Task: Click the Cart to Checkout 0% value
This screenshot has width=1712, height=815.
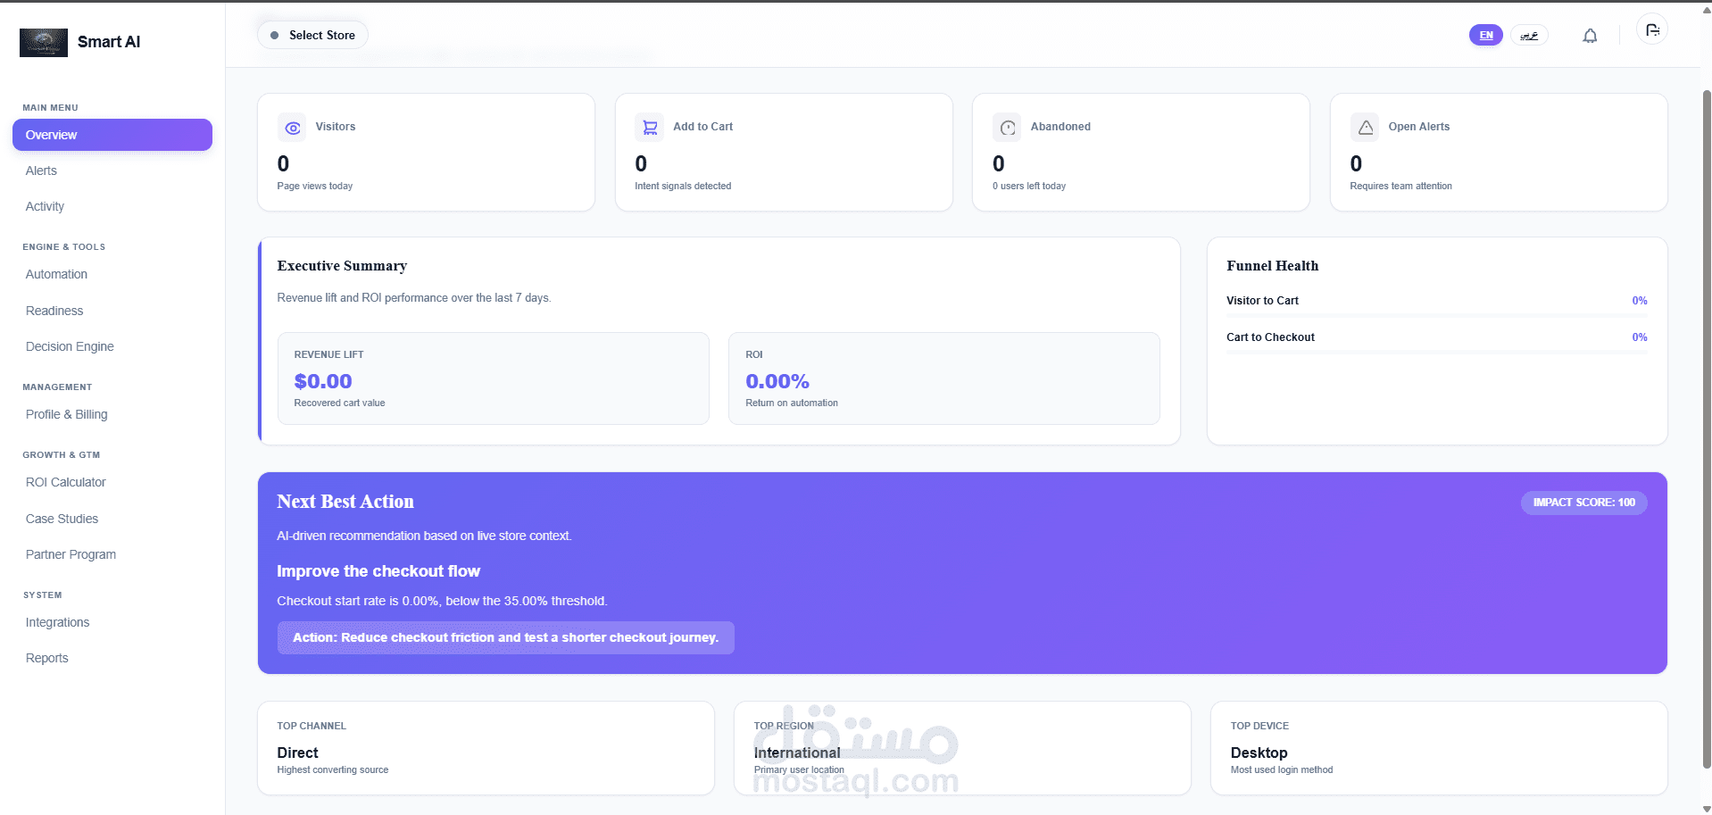Action: click(1640, 337)
